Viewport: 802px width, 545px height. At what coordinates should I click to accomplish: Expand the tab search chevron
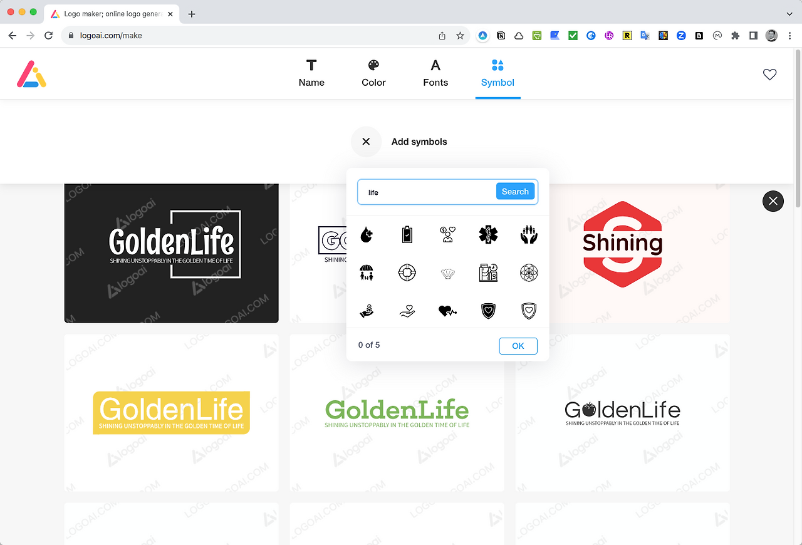[789, 13]
